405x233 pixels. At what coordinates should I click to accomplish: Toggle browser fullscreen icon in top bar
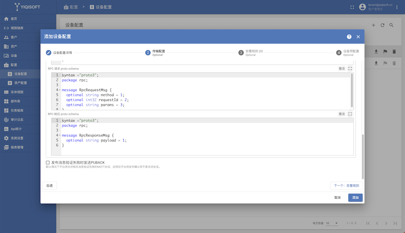pyautogui.click(x=352, y=7)
